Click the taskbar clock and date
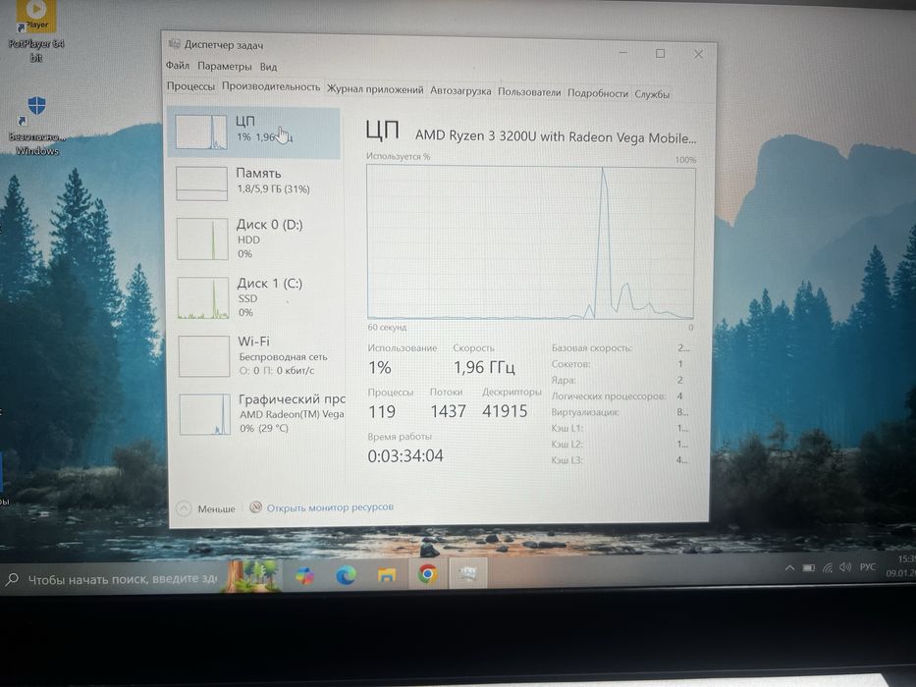This screenshot has width=916, height=687. point(900,565)
